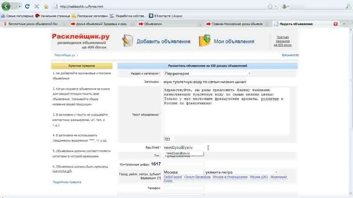Image resolution: width=353 pixels, height=198 pixels.
Task: Open the Разработка собстве... bookmark
Action: [x=127, y=16]
